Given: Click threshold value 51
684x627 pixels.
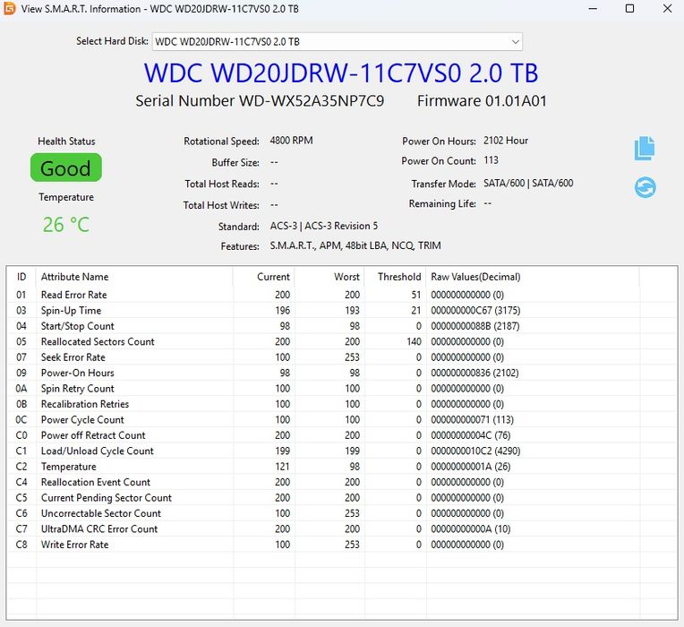Looking at the screenshot, I should click(x=416, y=295).
